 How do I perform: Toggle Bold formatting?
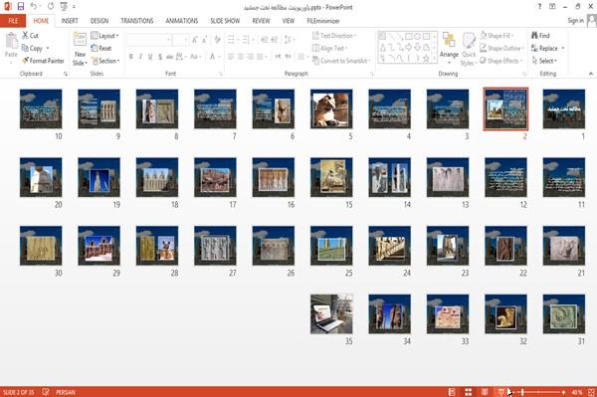coord(130,57)
